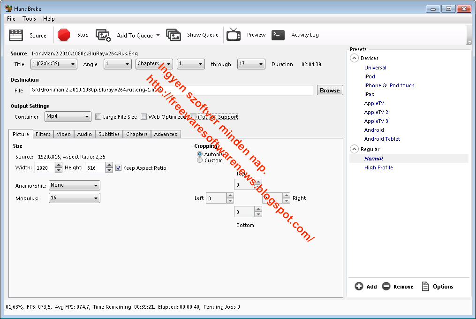Select the Universal preset
This screenshot has width=476, height=319.
pyautogui.click(x=375, y=68)
